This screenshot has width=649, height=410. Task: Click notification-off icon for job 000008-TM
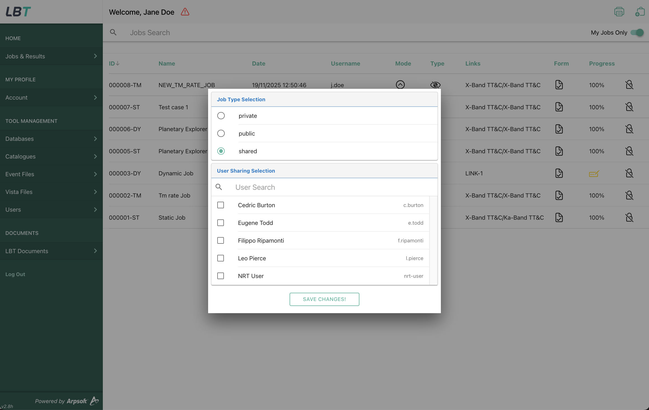coord(629,85)
